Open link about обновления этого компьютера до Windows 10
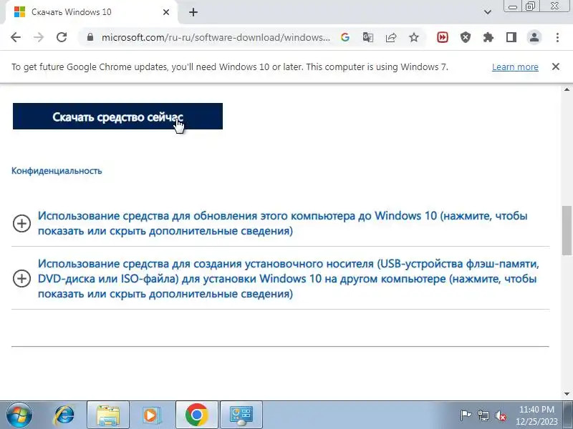Screen dimensions: 573x429 coord(282,223)
